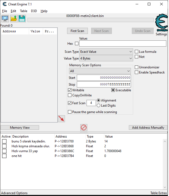Toggle the Fast Scan checkbox
This screenshot has width=169, height=196.
[70, 103]
